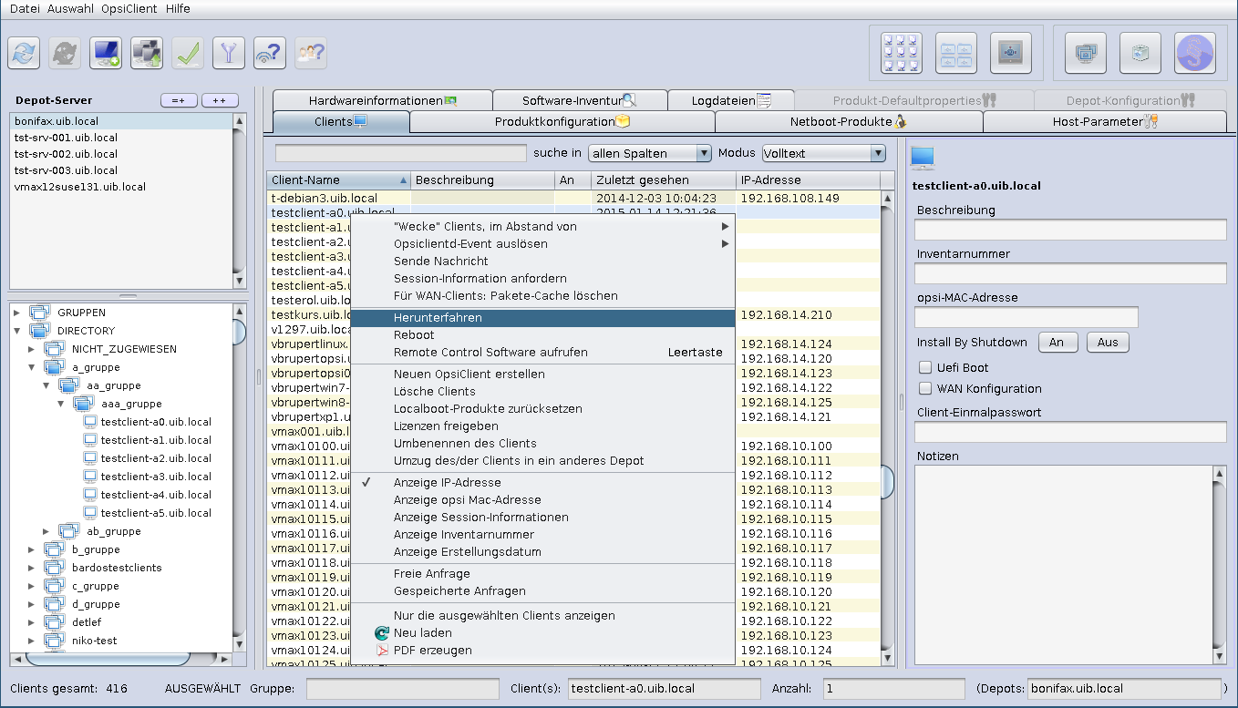
Task: Click the folder icon next to bardostestclients
Action: coord(54,568)
